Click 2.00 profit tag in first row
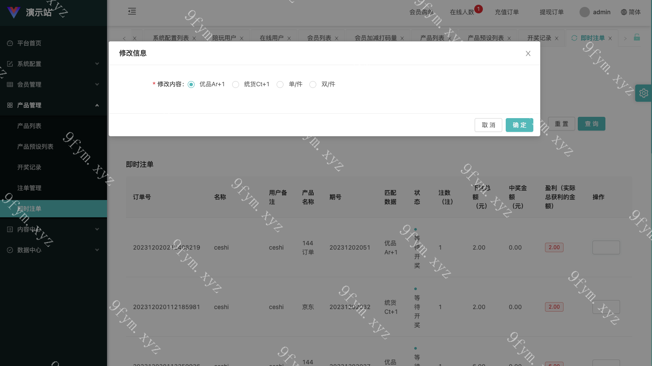Viewport: 652px width, 366px height. tap(554, 247)
